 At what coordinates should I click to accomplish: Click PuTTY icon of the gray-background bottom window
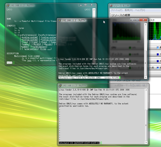(x=60, y=86)
